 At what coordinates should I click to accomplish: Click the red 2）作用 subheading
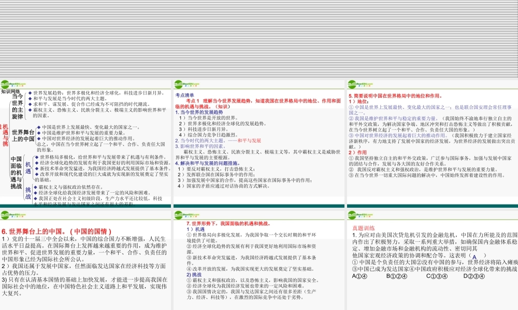click(358, 152)
